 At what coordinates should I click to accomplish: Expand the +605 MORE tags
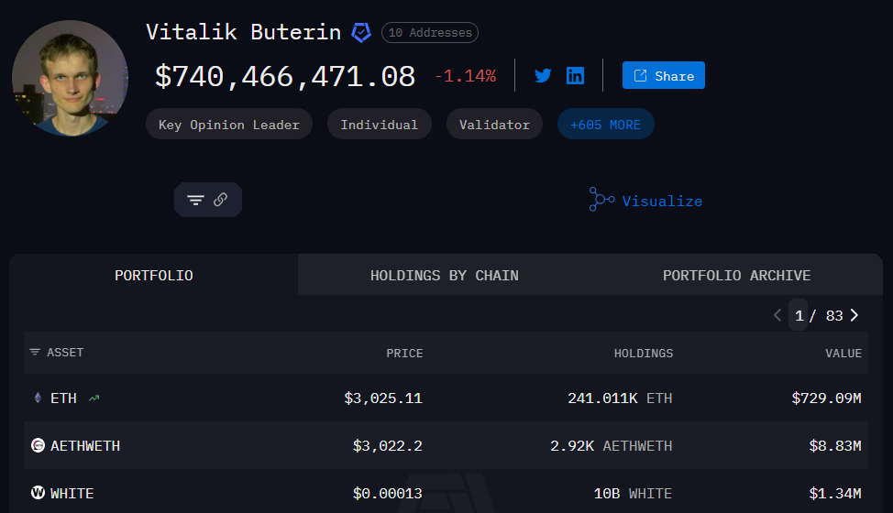pyautogui.click(x=605, y=125)
